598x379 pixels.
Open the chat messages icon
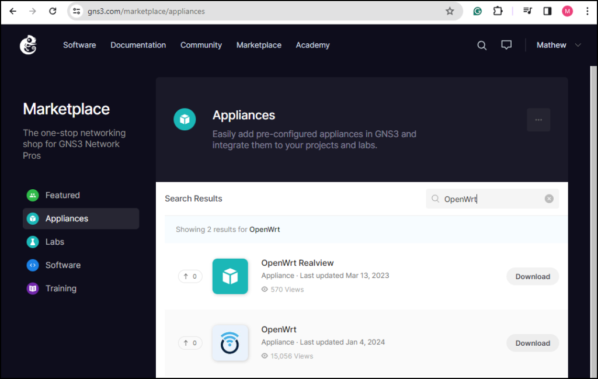click(x=506, y=46)
